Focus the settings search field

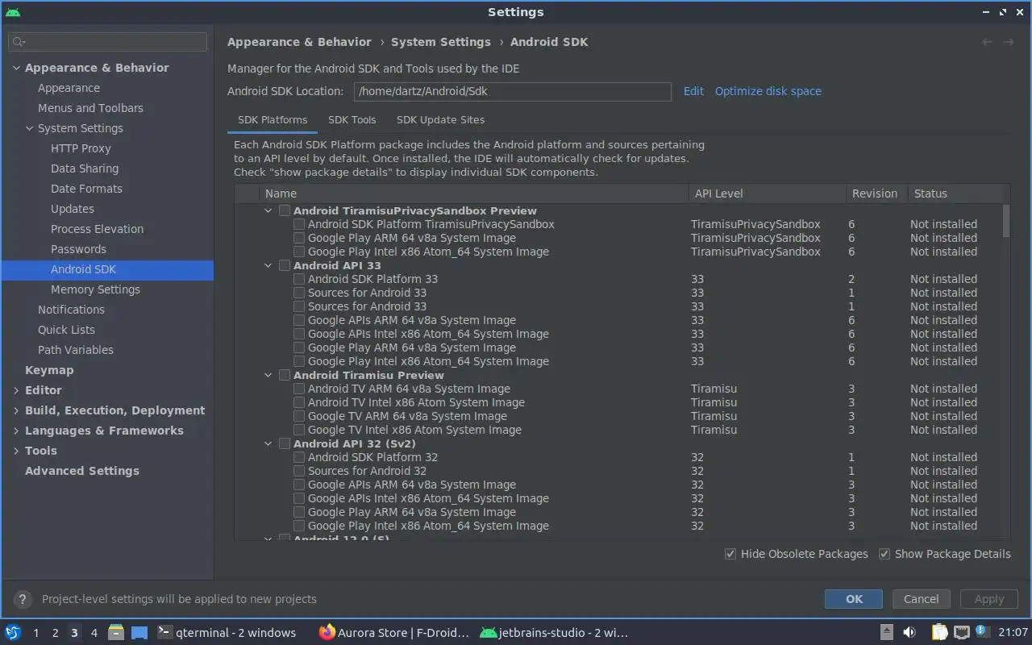(x=108, y=42)
